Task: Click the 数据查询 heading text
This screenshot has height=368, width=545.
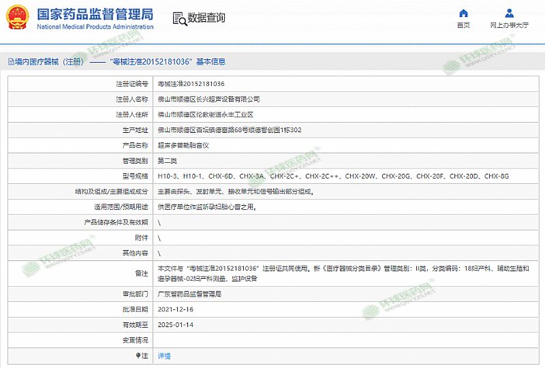Action: coord(206,18)
